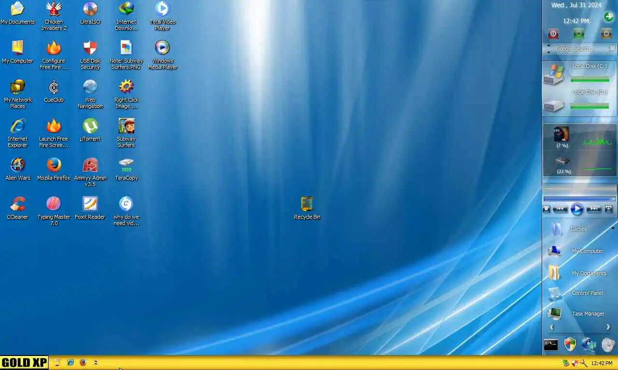This screenshot has height=370, width=618.
Task: Expand the Games dropdown arrow
Action: point(613,228)
